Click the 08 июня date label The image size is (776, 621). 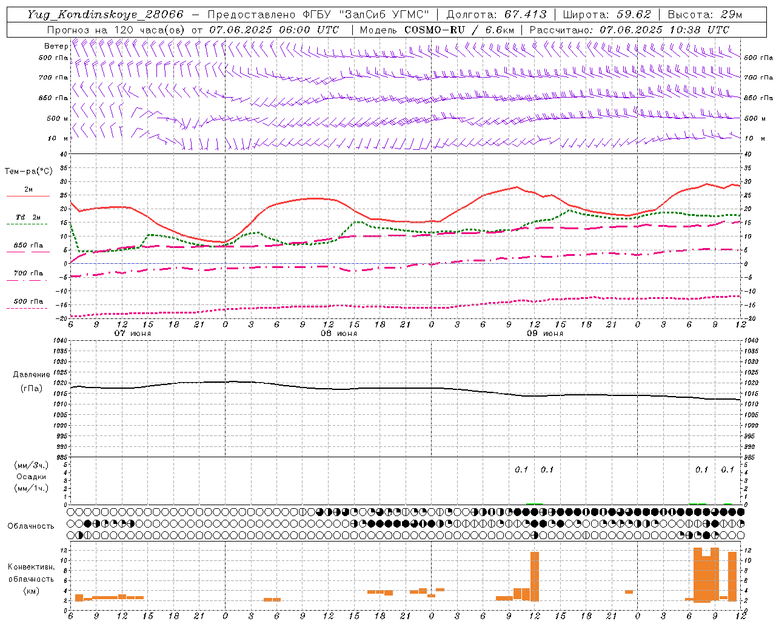point(339,334)
